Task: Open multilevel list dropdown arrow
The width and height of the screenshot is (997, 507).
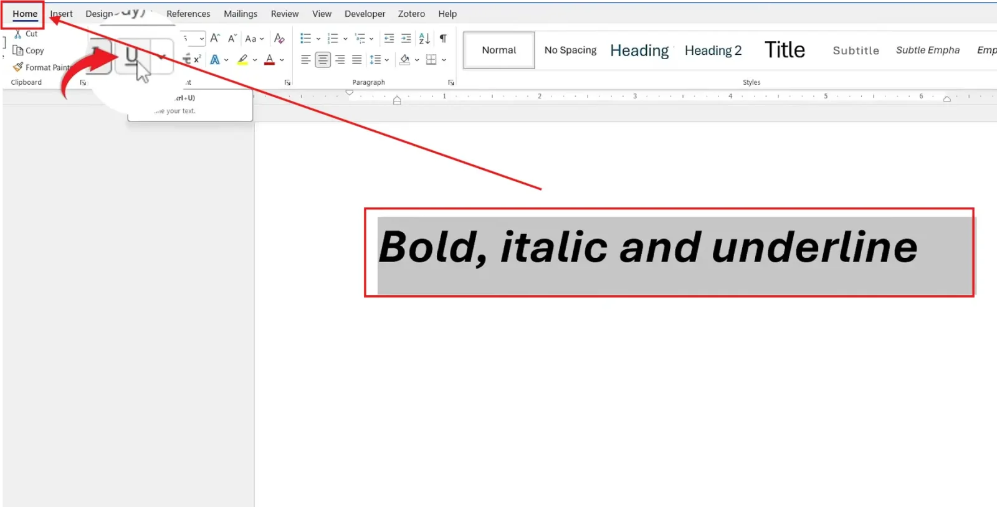Action: [x=372, y=39]
